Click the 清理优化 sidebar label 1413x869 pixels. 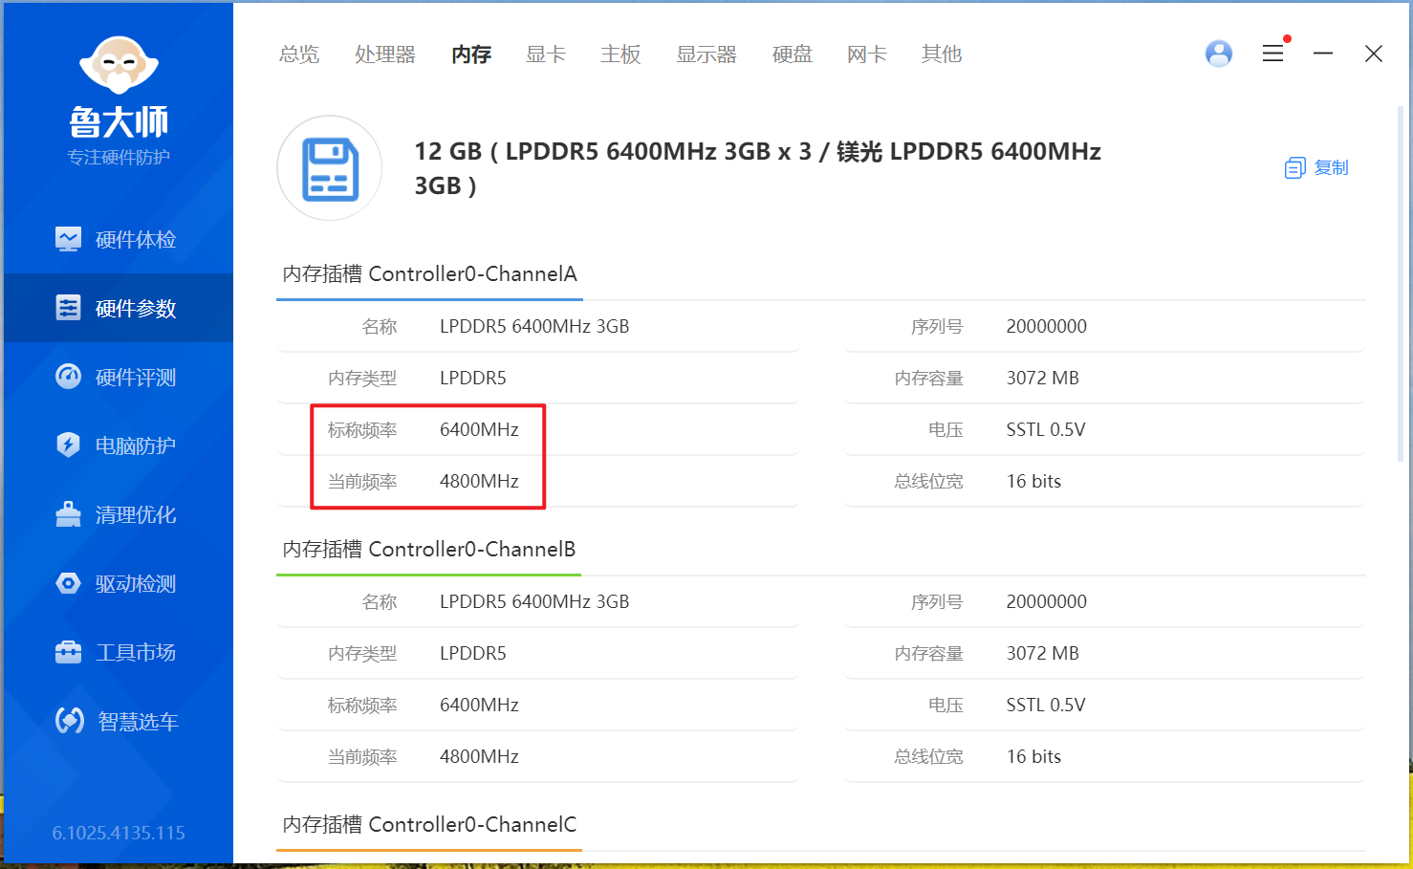point(136,514)
